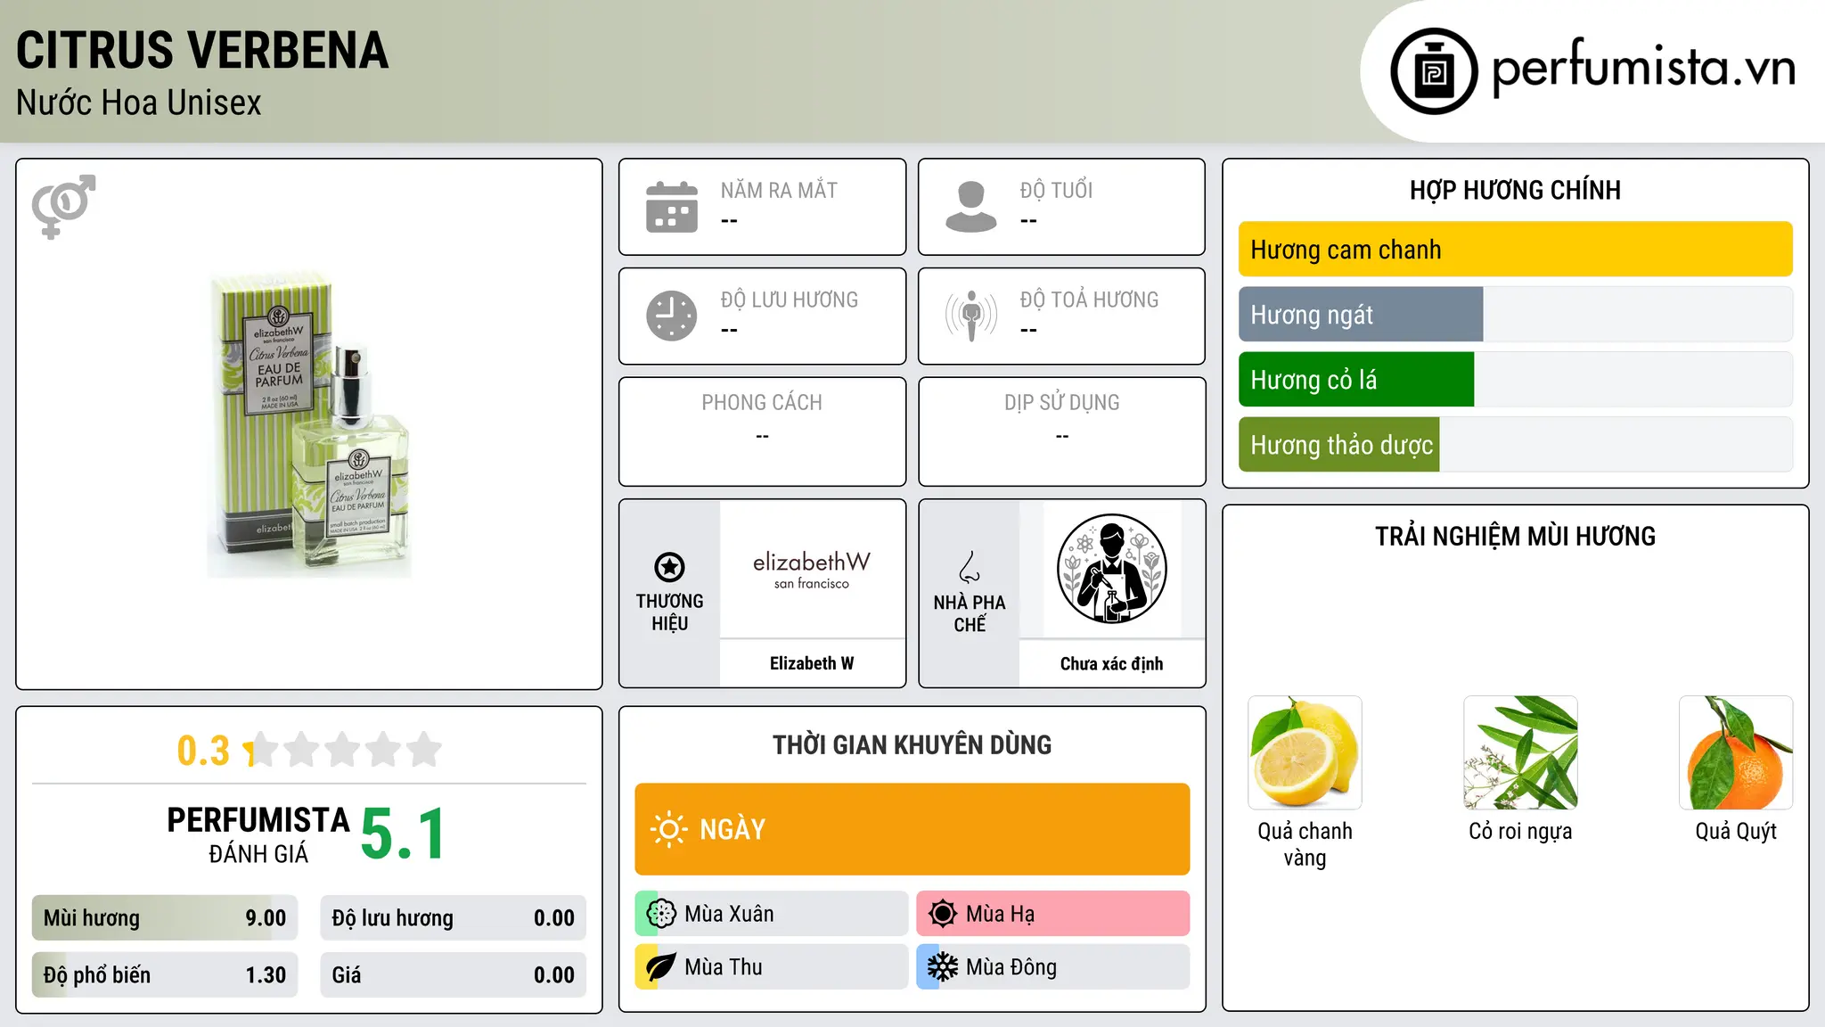Viewport: 1825px width, 1027px height.
Task: Click the person icon beside Độ tuổi
Action: pos(971,207)
